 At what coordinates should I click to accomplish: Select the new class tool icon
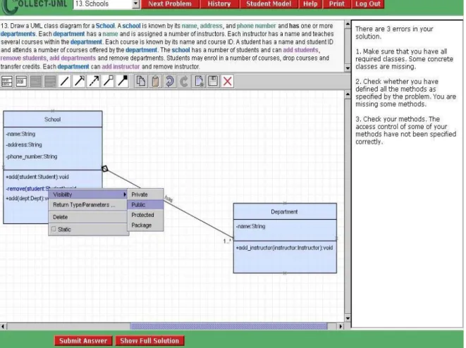[x=6, y=81]
